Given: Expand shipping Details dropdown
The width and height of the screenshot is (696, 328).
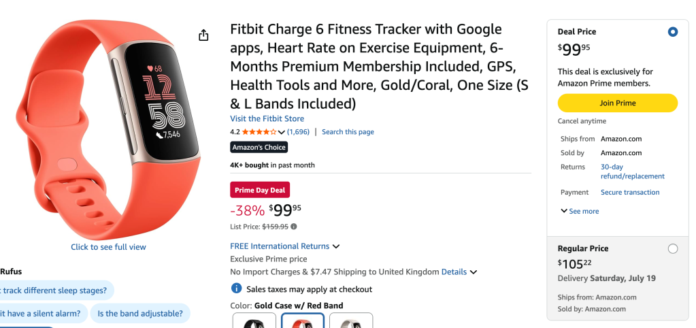Looking at the screenshot, I should 473,272.
